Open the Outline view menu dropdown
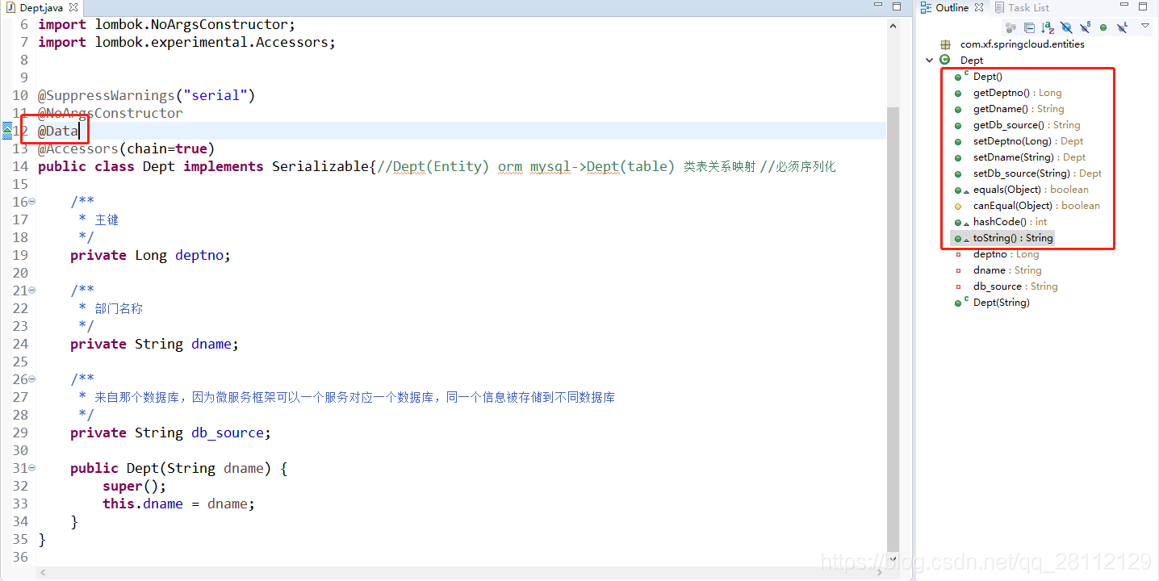This screenshot has height=581, width=1159. (1145, 26)
